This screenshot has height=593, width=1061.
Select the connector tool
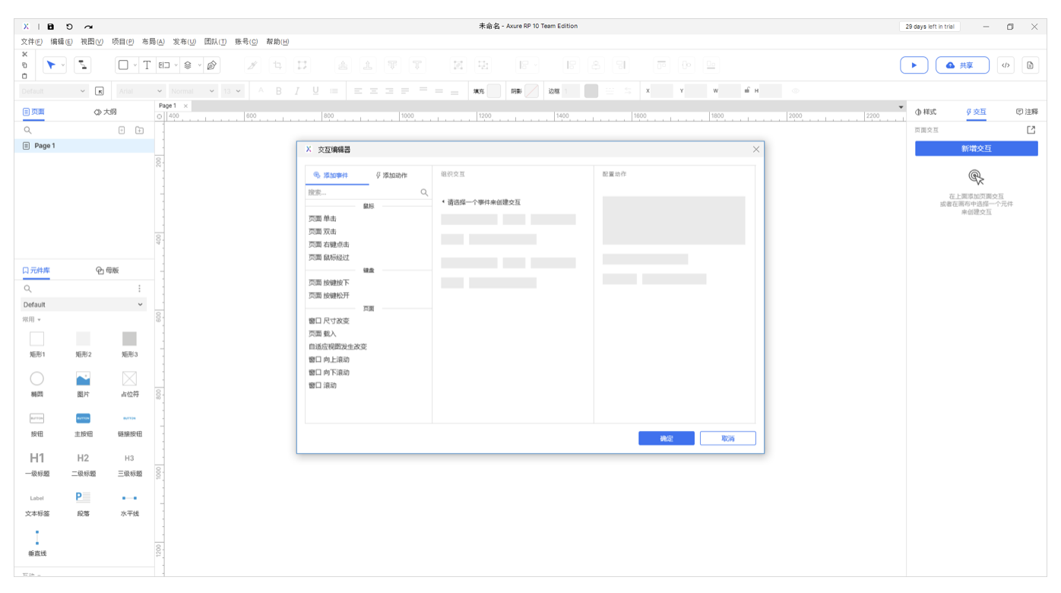pos(83,65)
